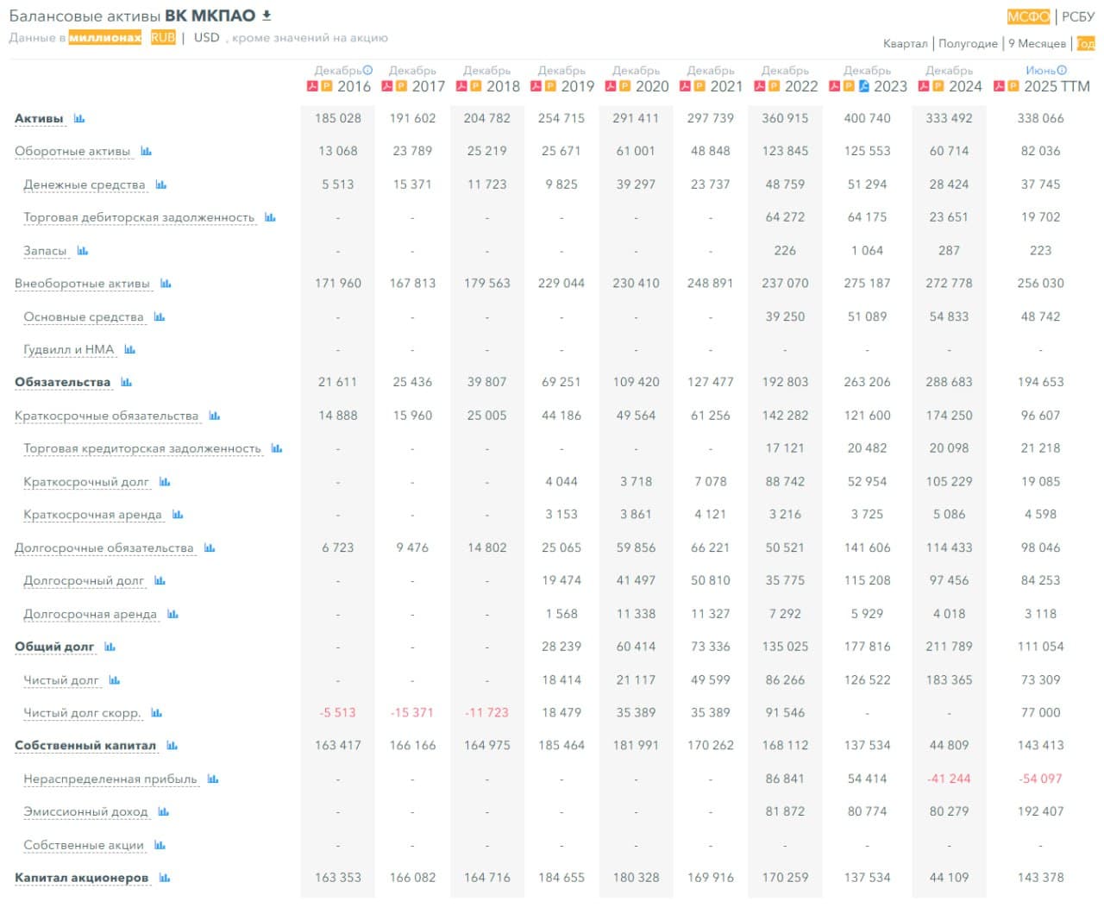
Task: Show the chart for Чистый долг
Action: [115, 681]
